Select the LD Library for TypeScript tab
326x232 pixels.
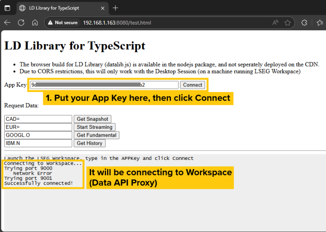[62, 8]
